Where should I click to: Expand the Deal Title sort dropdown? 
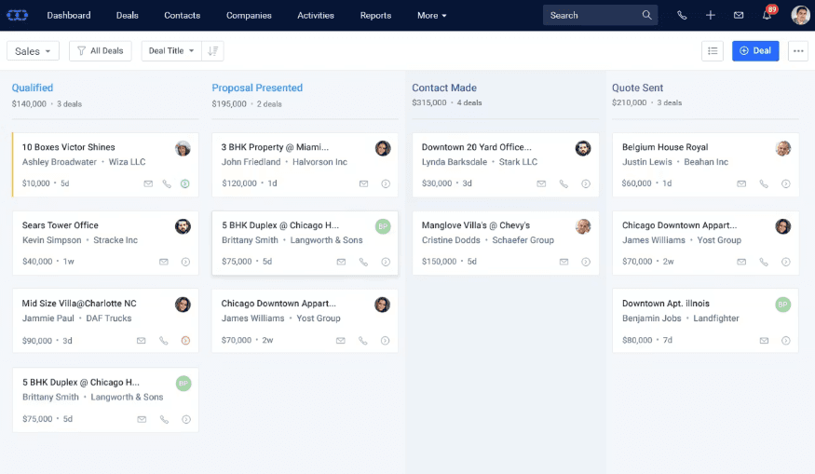tap(171, 51)
